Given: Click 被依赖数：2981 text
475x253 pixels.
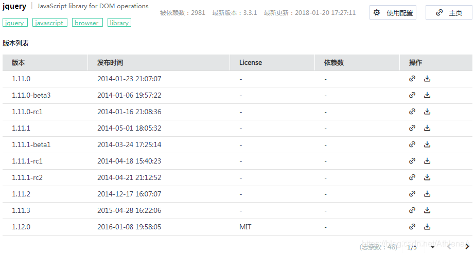Looking at the screenshot, I should pyautogui.click(x=182, y=13).
